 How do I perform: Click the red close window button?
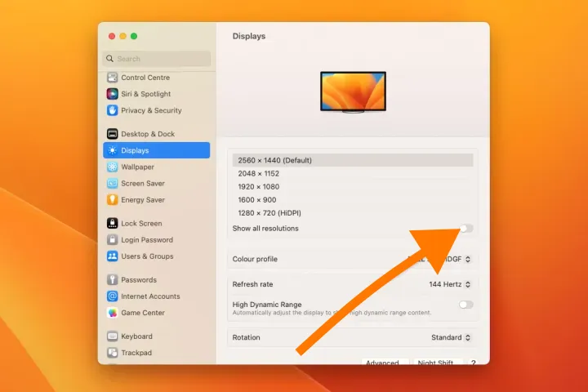pos(112,36)
